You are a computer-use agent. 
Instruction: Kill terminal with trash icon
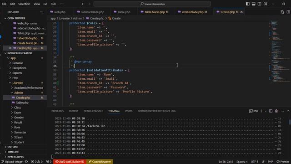click(x=276, y=111)
